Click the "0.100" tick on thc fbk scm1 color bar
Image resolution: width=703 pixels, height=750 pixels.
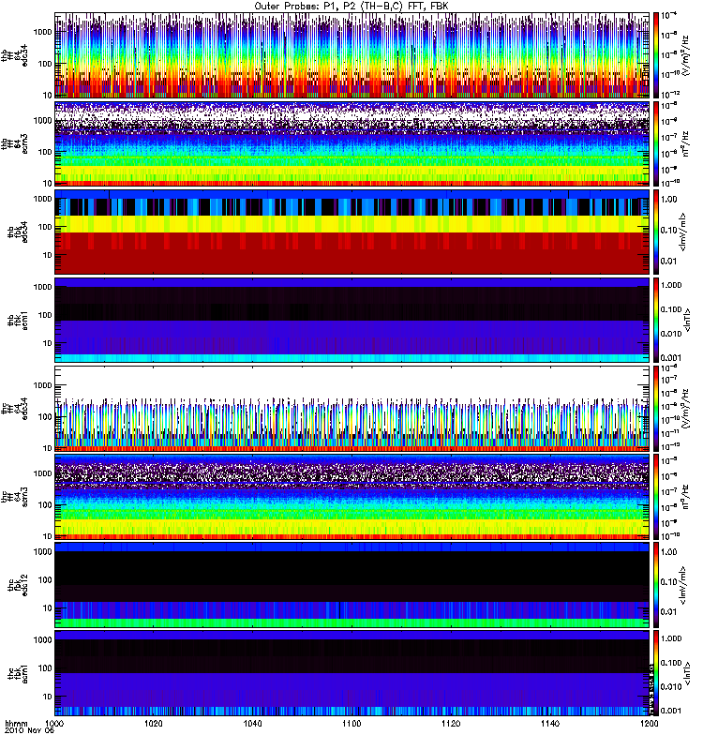click(x=671, y=663)
